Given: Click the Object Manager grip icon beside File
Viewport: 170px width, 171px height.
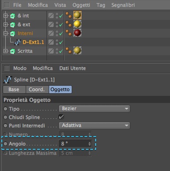Looking at the screenshot, I should point(7,5).
